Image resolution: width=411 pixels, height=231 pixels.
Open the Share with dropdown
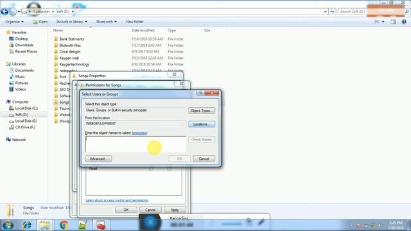pyautogui.click(x=107, y=21)
